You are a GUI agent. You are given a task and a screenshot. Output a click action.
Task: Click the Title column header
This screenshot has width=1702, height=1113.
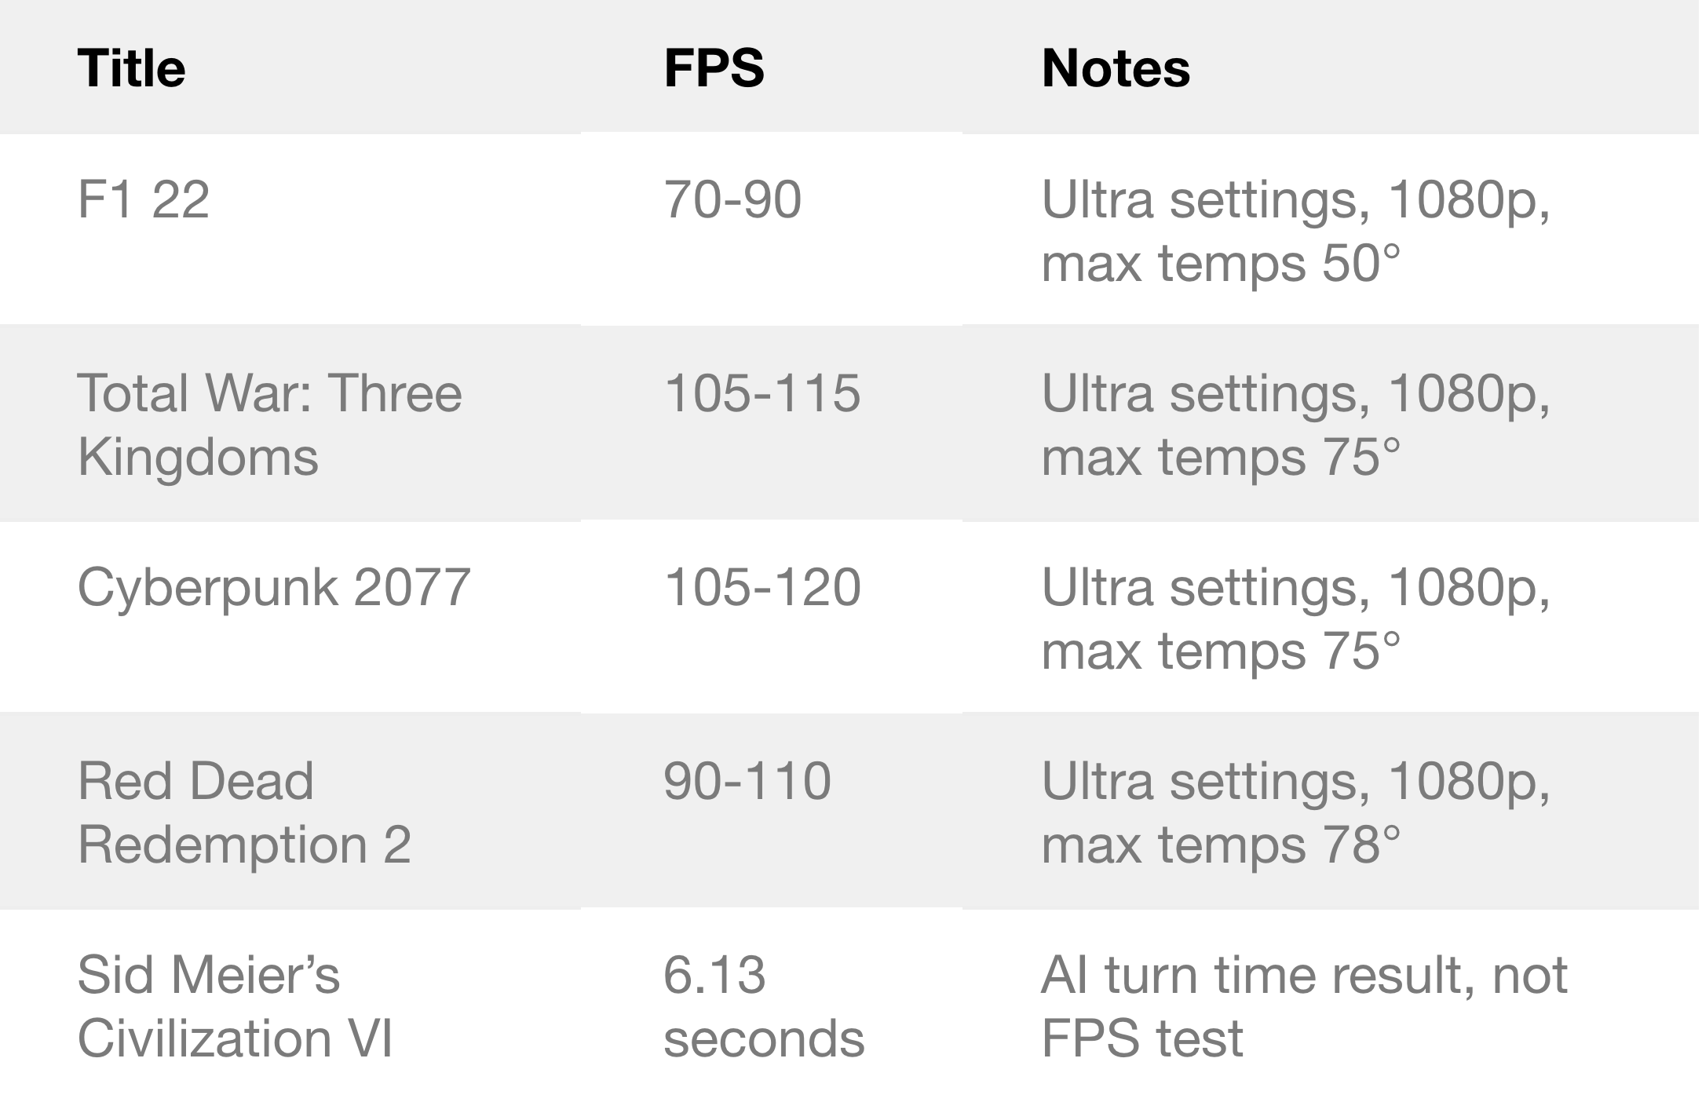click(132, 68)
